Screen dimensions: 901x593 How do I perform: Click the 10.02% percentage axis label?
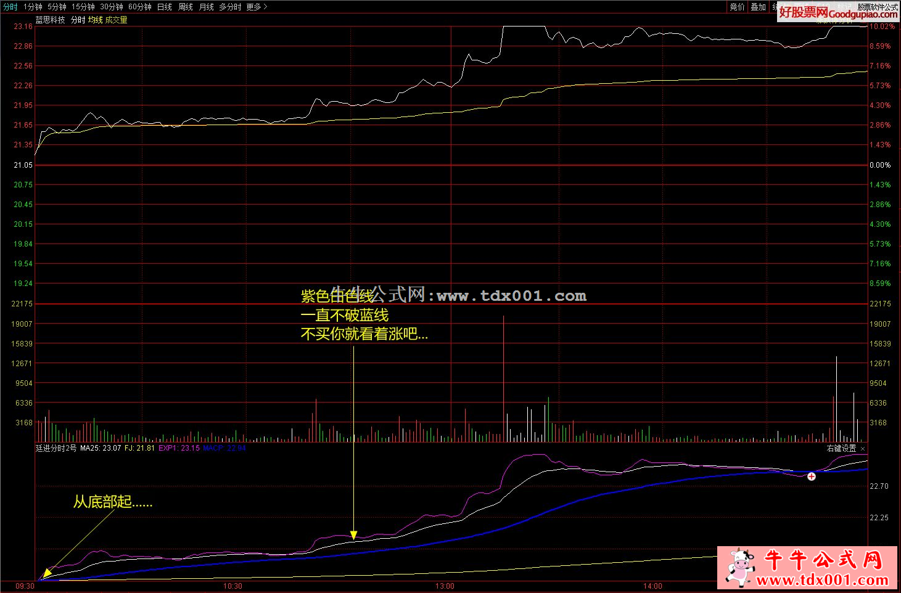pyautogui.click(x=882, y=27)
